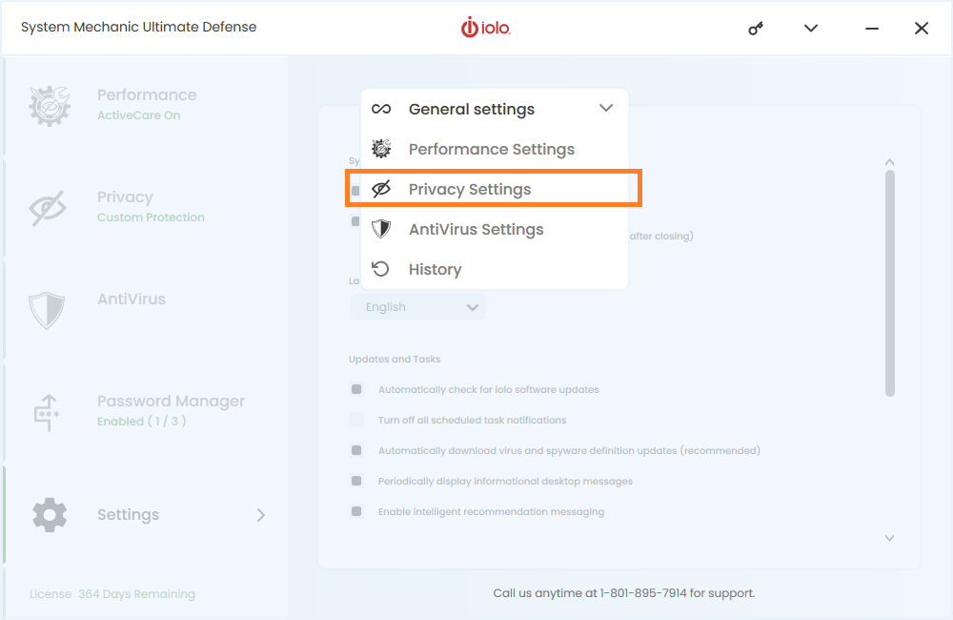
Task: Click the infinity icon beside General settings
Action: tap(381, 109)
